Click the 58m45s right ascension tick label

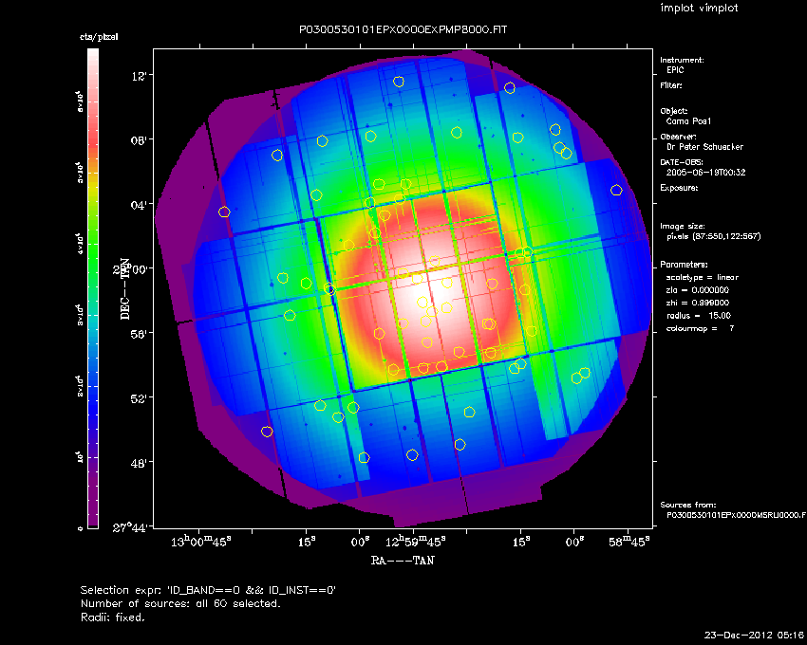(x=629, y=541)
